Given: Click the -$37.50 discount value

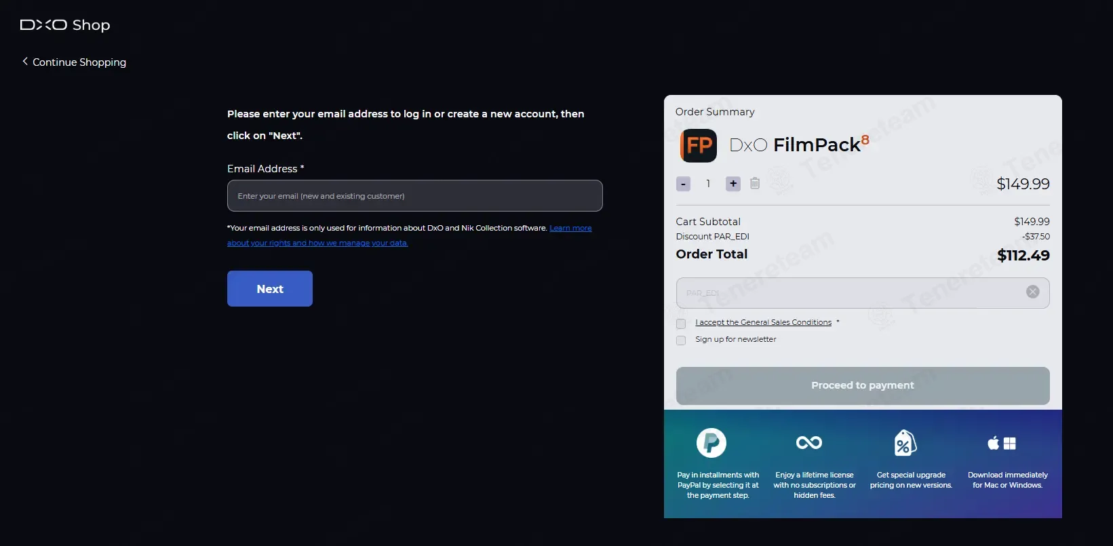Looking at the screenshot, I should click(x=1036, y=236).
